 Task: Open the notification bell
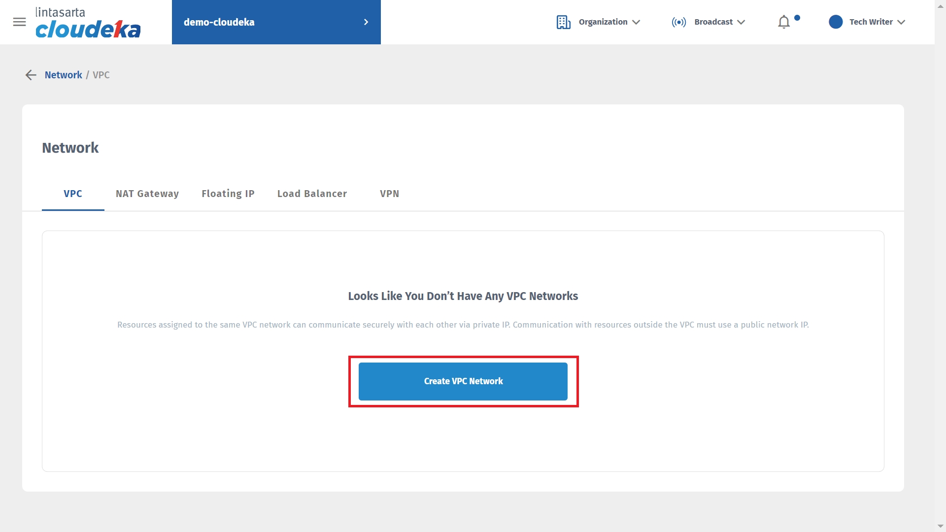784,22
